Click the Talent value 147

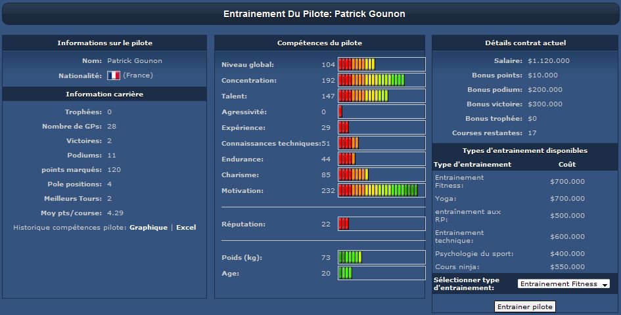tap(329, 96)
